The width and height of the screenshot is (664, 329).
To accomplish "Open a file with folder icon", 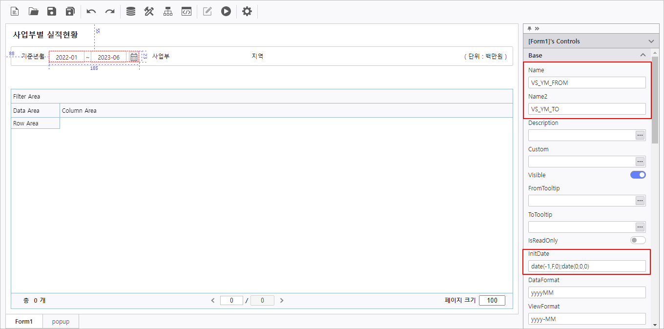I will point(33,11).
